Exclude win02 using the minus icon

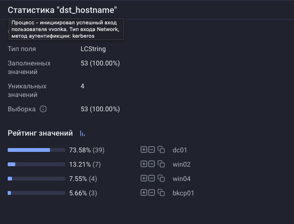(151, 164)
